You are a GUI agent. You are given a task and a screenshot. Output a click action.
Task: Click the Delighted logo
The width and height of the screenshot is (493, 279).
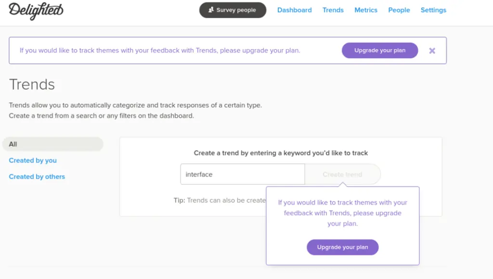click(x=36, y=11)
